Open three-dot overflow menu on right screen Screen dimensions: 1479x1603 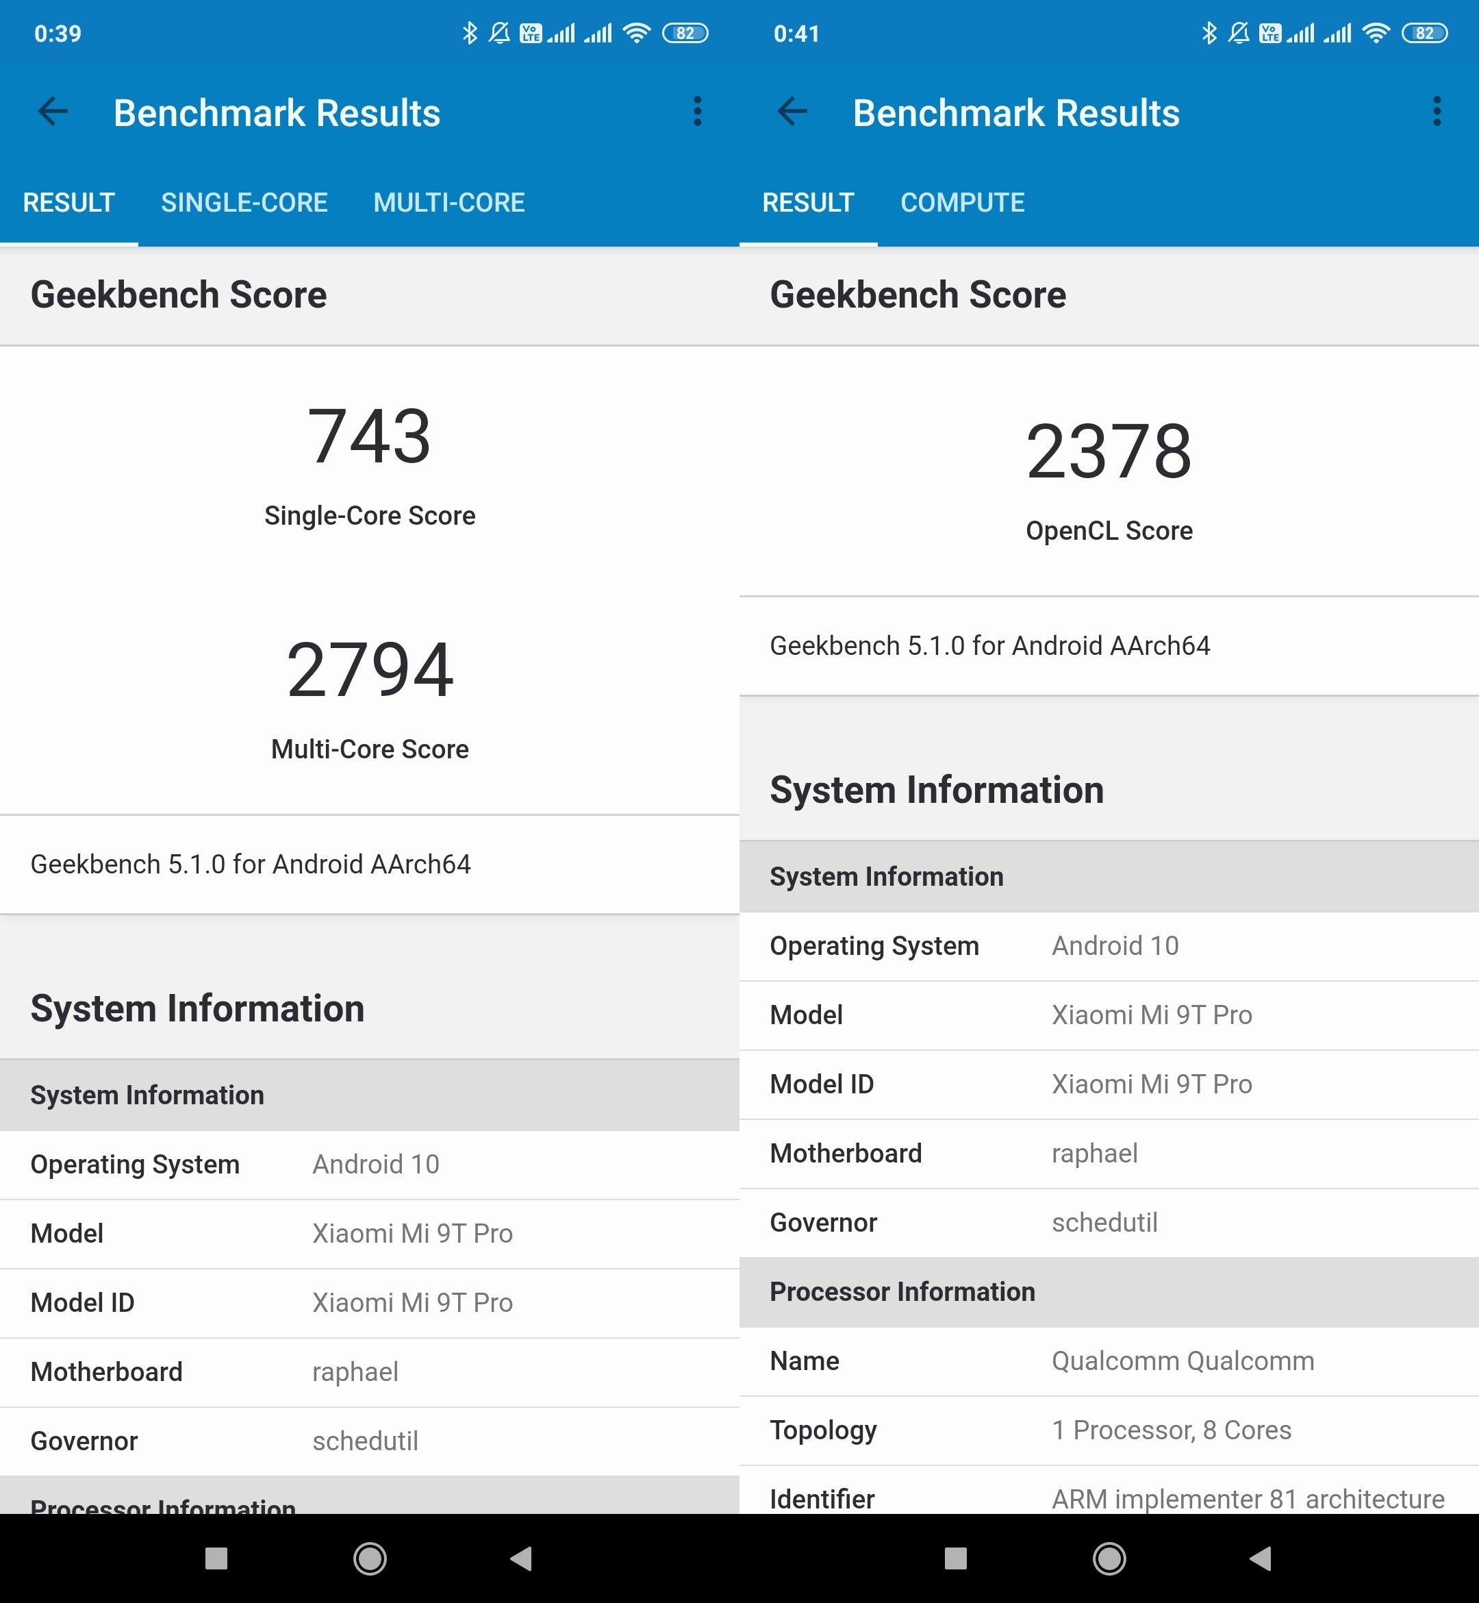1437,112
